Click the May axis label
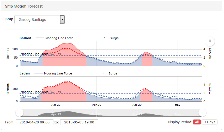The width and height of the screenshot is (224, 132). point(178,105)
